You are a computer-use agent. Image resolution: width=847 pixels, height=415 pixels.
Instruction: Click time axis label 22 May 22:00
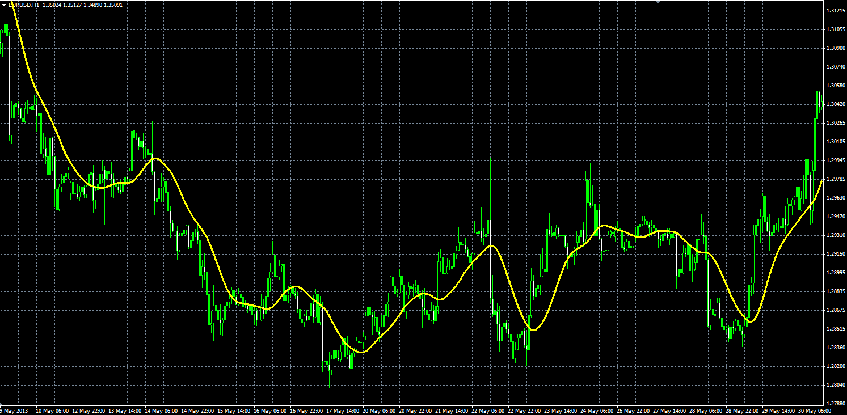[x=525, y=410]
